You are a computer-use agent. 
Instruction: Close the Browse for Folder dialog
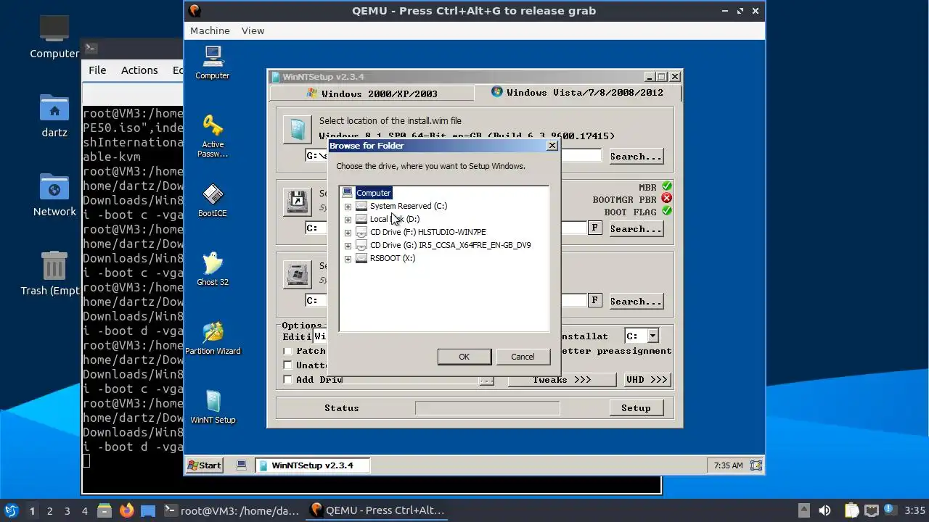click(552, 146)
